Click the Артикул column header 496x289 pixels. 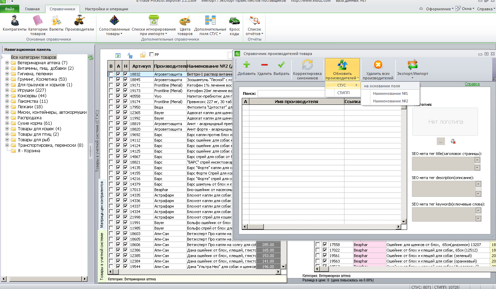coord(141,66)
